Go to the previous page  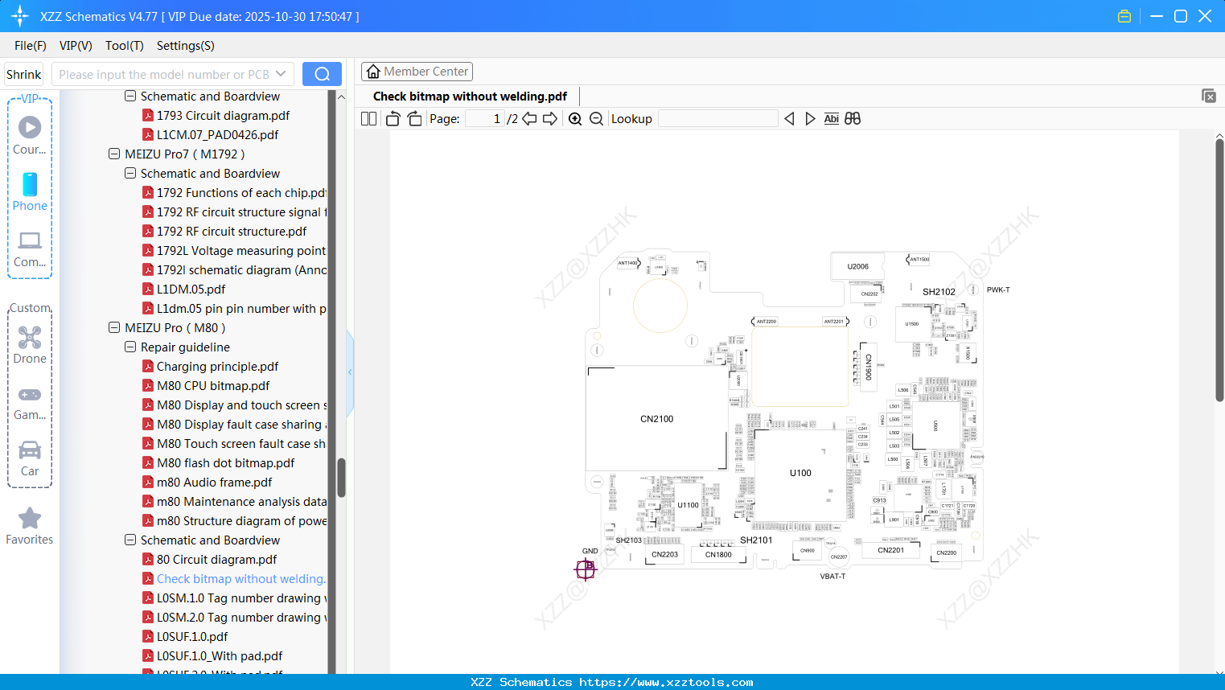(x=529, y=119)
